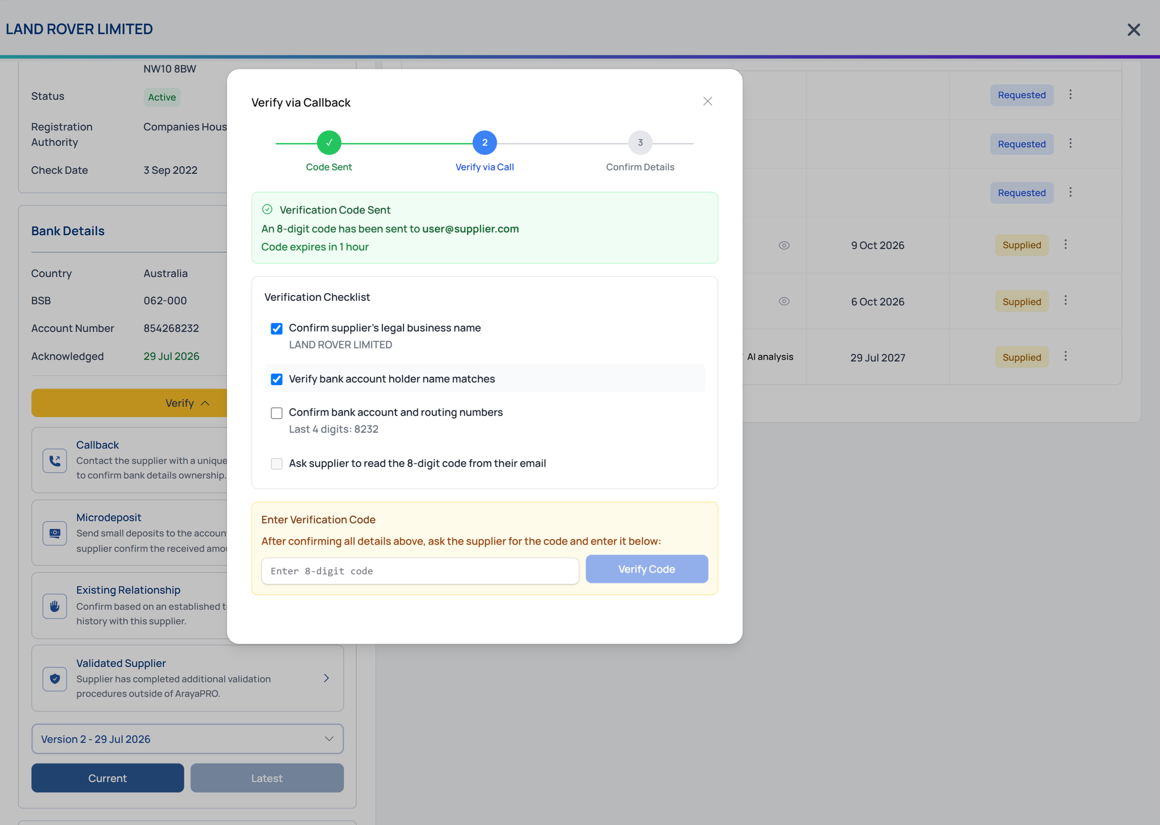Click the Bank Details heading
Viewport: 1160px width, 825px height.
coord(68,231)
